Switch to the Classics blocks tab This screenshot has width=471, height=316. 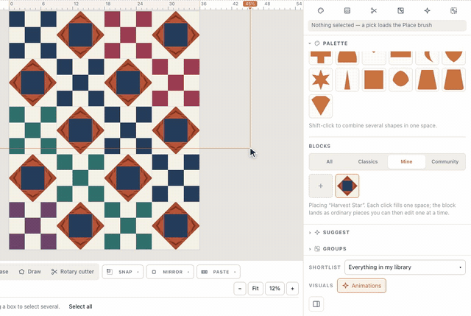368,162
